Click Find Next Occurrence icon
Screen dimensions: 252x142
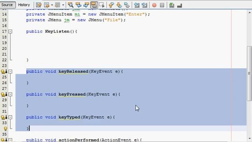[86, 5]
